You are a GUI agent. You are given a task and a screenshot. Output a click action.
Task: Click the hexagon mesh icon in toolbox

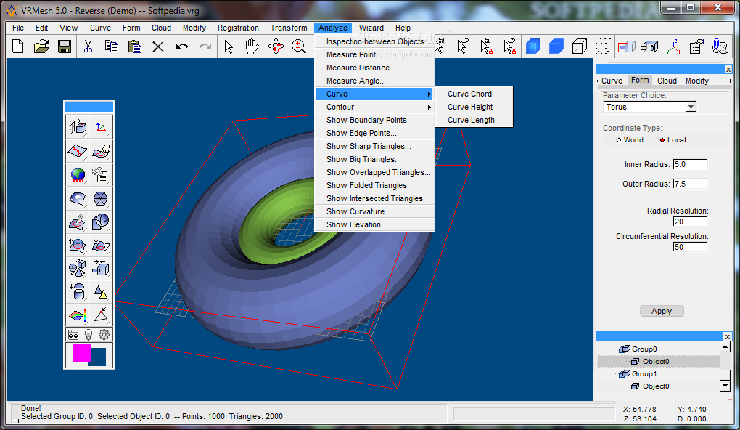coord(101,198)
